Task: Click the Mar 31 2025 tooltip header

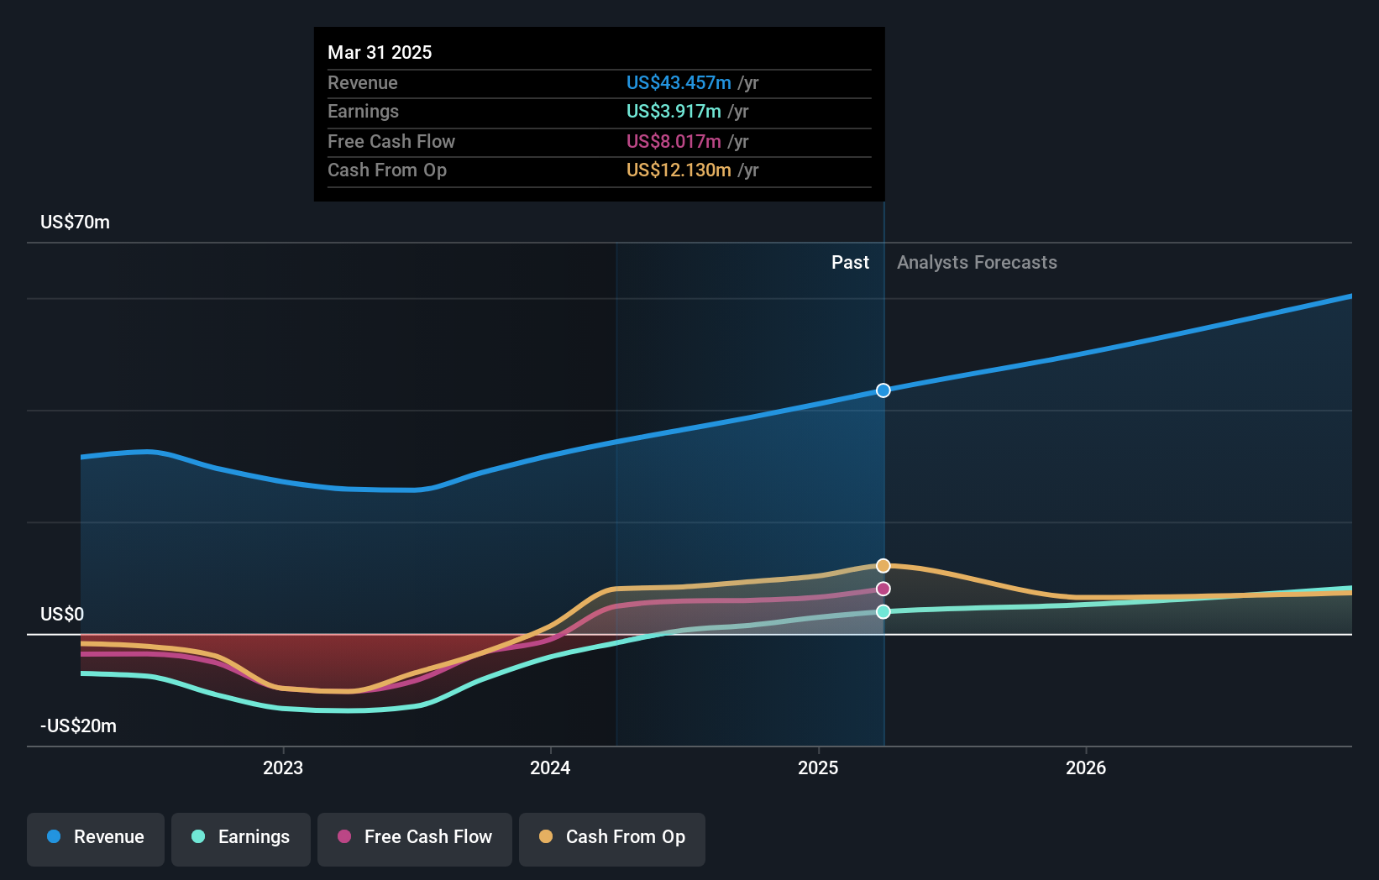Action: (x=380, y=52)
